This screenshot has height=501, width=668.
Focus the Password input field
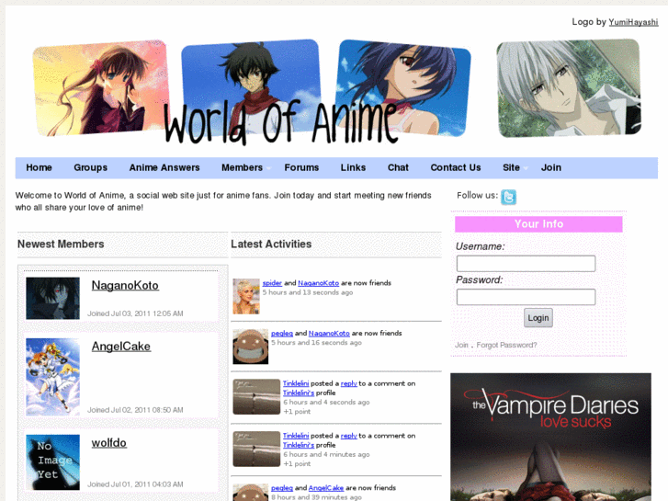526,297
